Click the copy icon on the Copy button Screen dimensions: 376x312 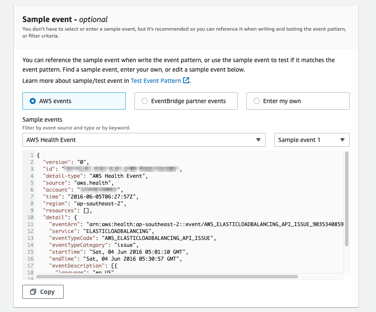click(x=33, y=292)
